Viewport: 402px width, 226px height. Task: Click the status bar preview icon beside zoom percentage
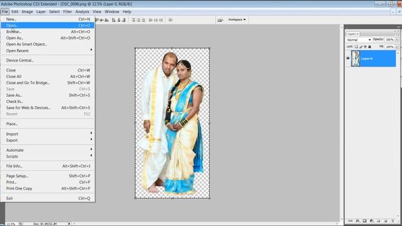coord(21,223)
